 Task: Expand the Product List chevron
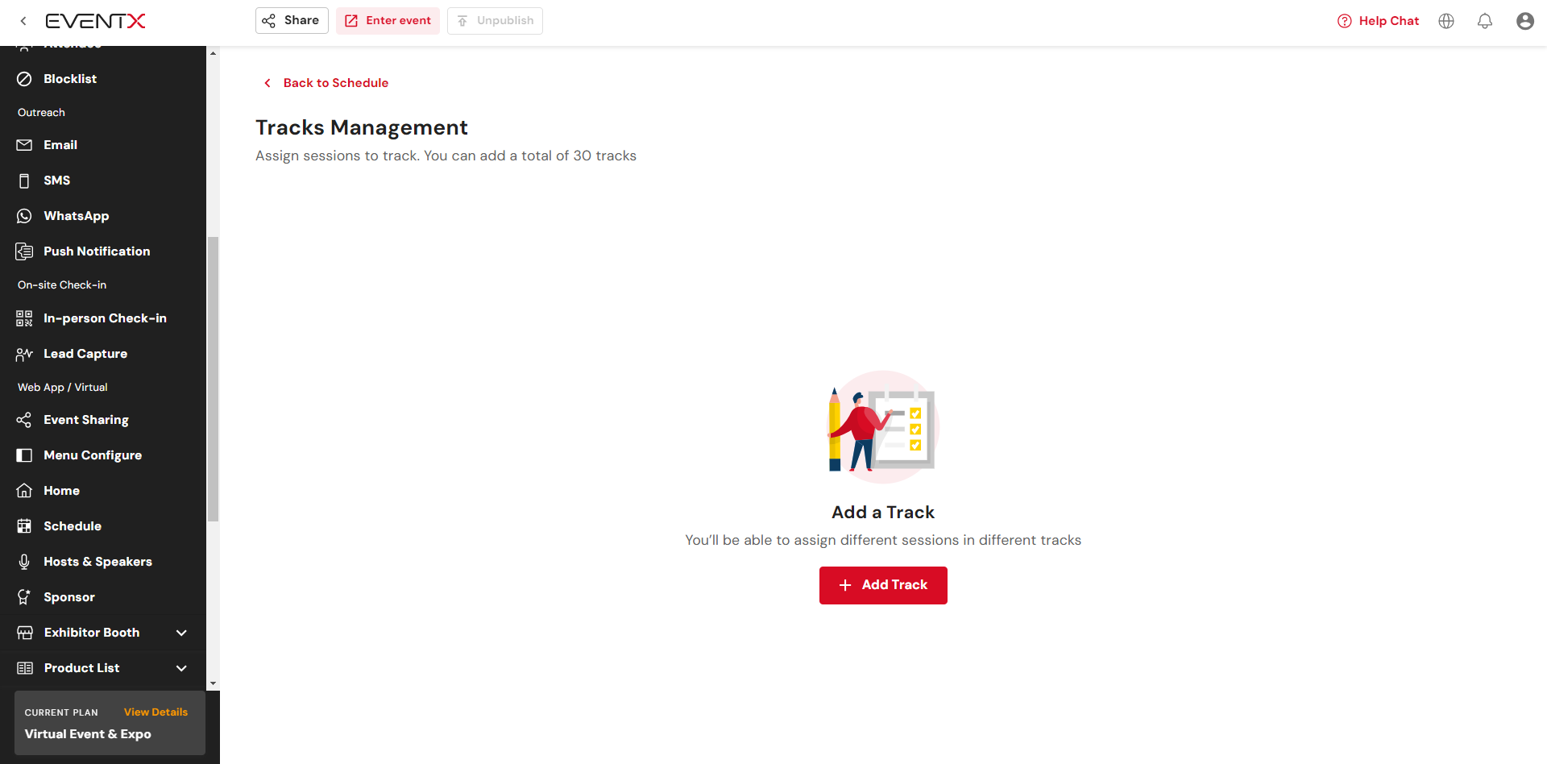click(181, 668)
